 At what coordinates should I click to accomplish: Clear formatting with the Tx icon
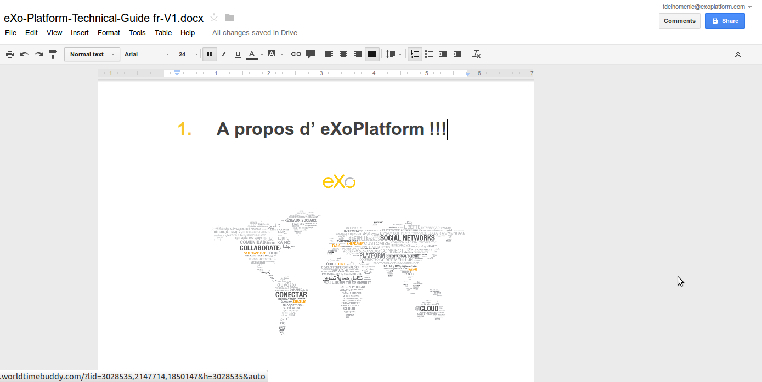click(477, 54)
